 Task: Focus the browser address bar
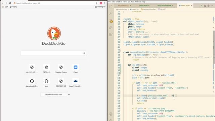point(55,3)
